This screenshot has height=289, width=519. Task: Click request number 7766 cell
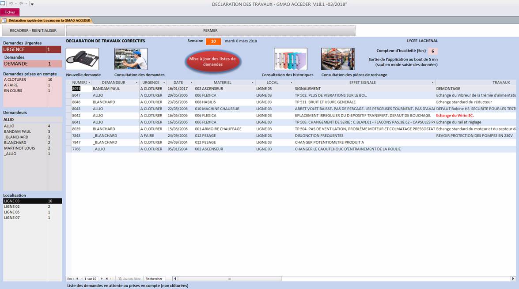(81, 149)
